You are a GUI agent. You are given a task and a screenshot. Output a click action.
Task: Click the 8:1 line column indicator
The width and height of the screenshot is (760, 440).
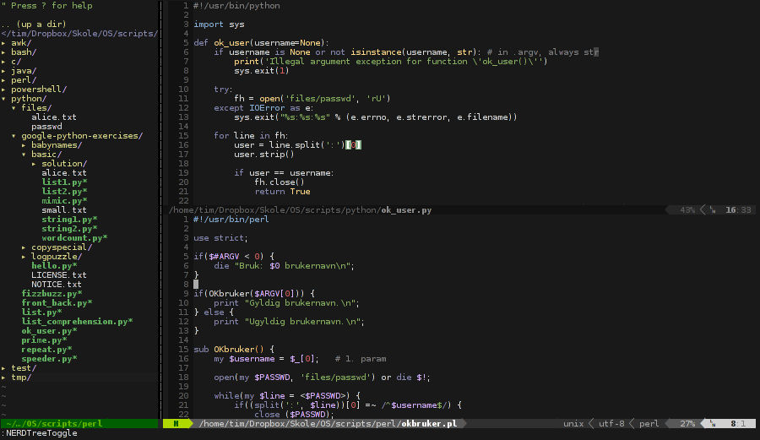click(738, 424)
